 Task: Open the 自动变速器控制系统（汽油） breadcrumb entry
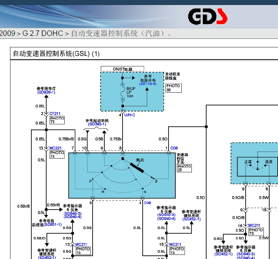(x=121, y=33)
